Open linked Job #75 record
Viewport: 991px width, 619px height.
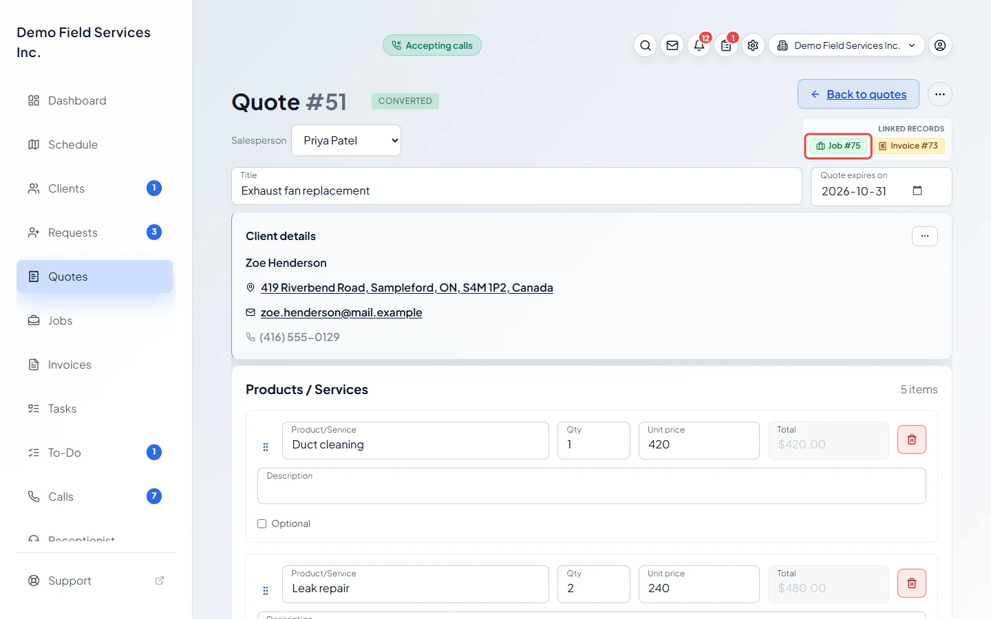pyautogui.click(x=838, y=146)
